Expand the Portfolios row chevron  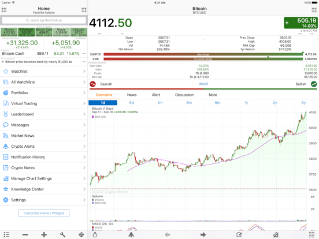(x=84, y=93)
